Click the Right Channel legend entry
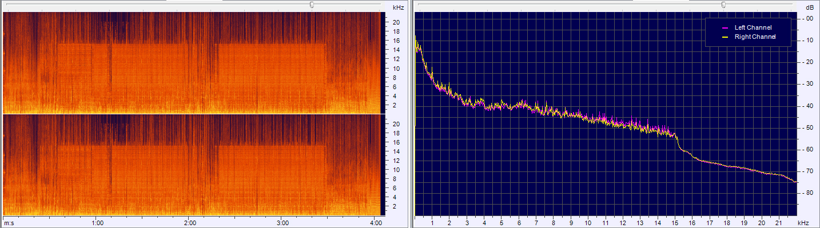This screenshot has width=820, height=228. [x=755, y=37]
